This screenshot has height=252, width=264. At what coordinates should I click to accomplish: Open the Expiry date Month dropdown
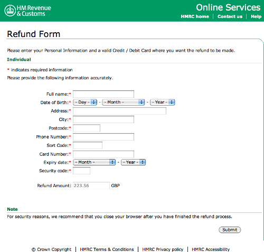coord(95,162)
